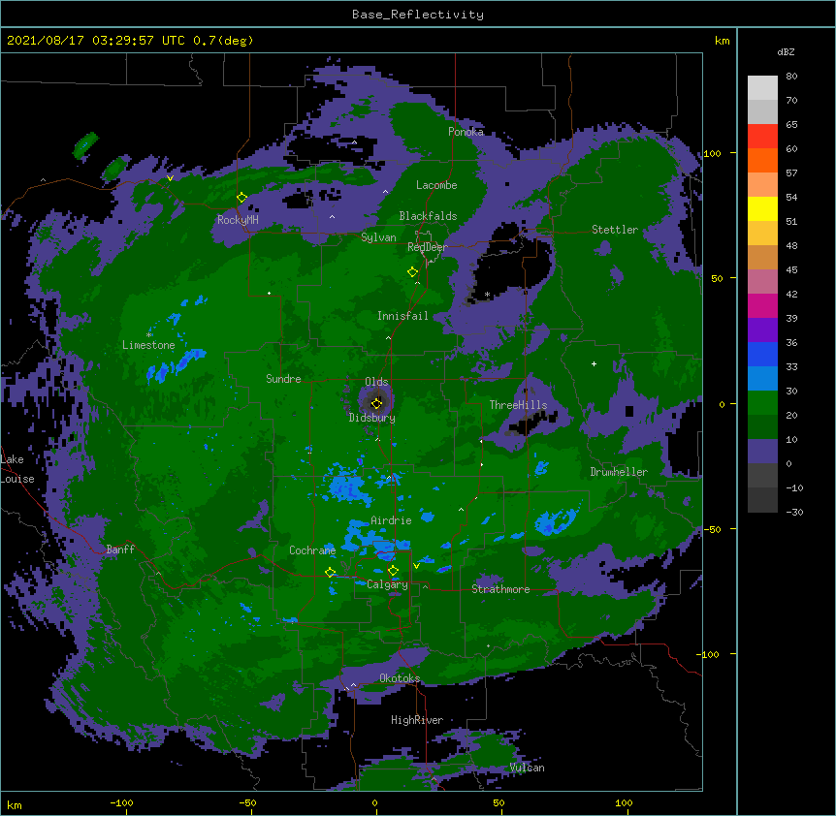
Task: Click the Stettler town label
Action: click(x=615, y=230)
